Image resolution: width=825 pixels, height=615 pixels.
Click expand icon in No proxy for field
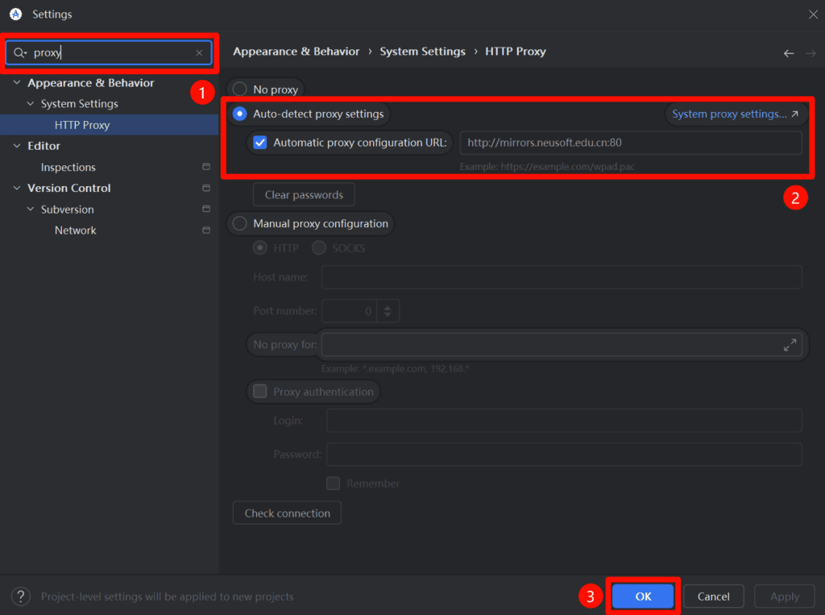[790, 345]
